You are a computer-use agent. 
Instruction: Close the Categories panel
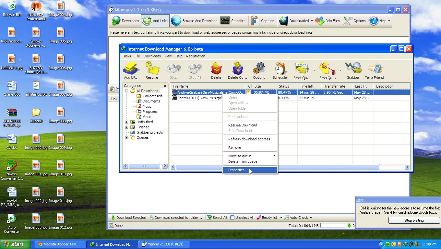pos(165,86)
